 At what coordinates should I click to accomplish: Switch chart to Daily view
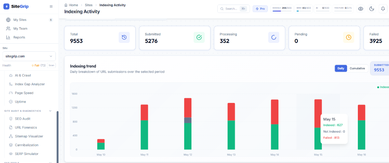[x=341, y=68]
